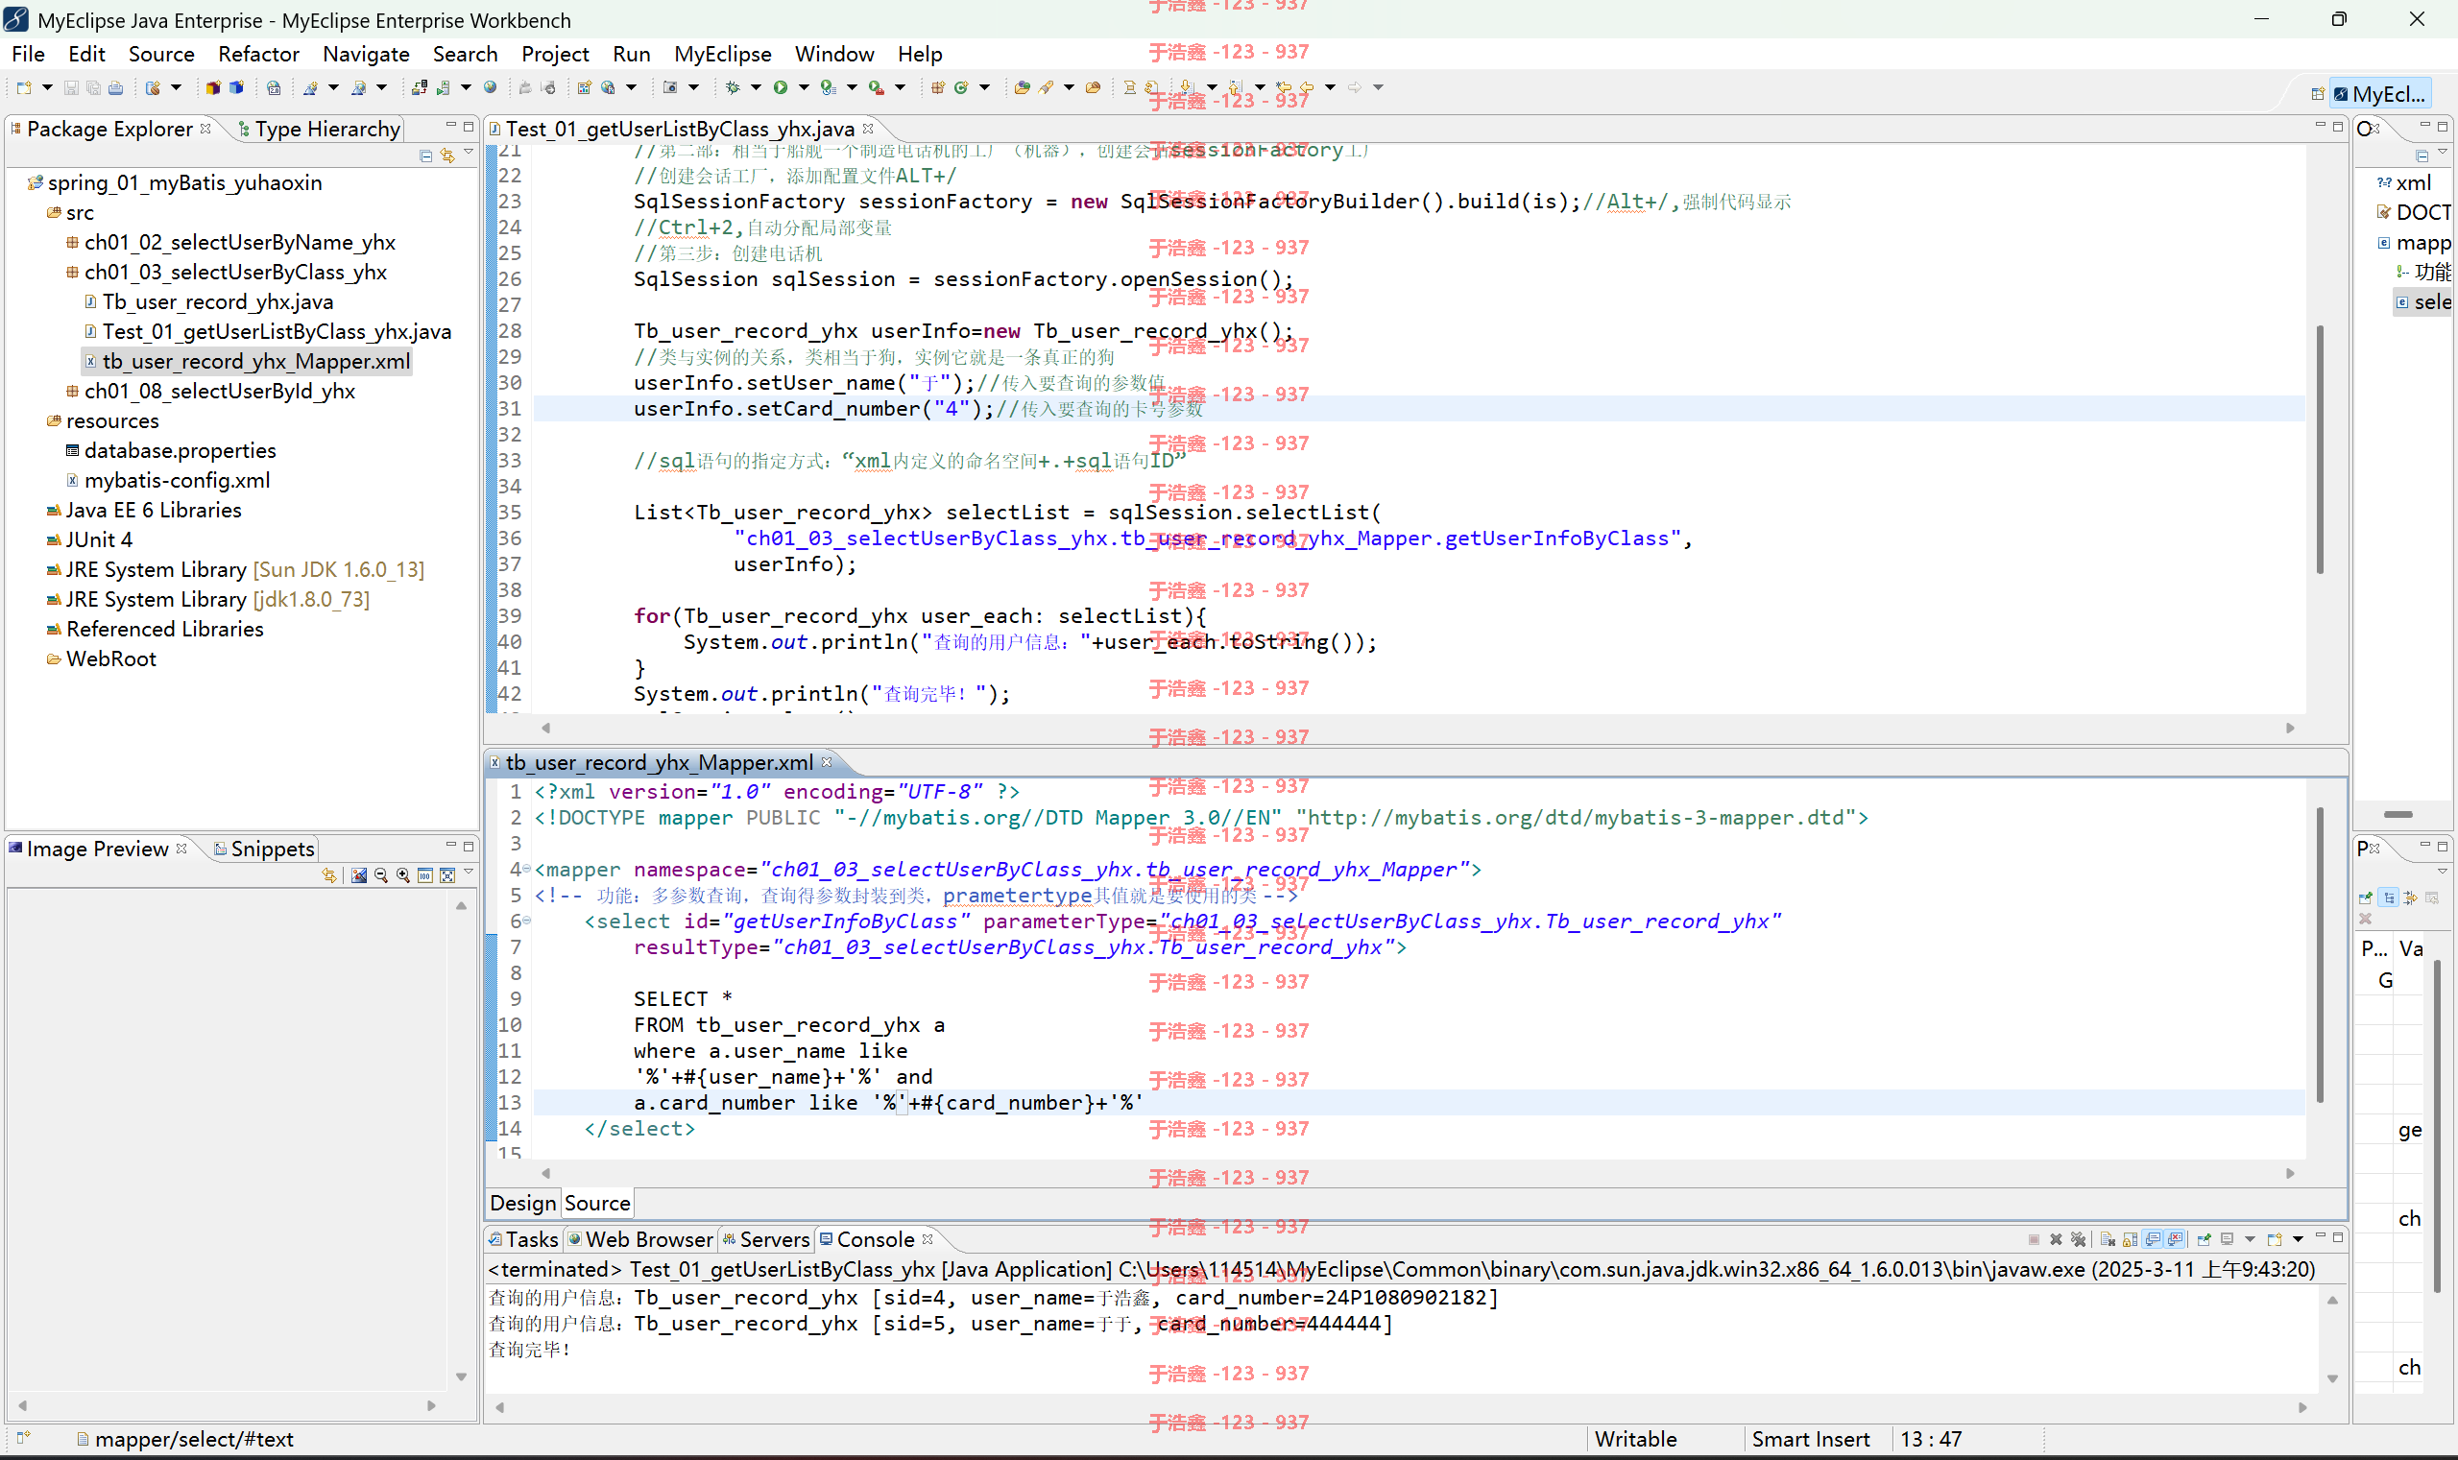Open the Open Console dropdown arrow

click(2299, 1239)
